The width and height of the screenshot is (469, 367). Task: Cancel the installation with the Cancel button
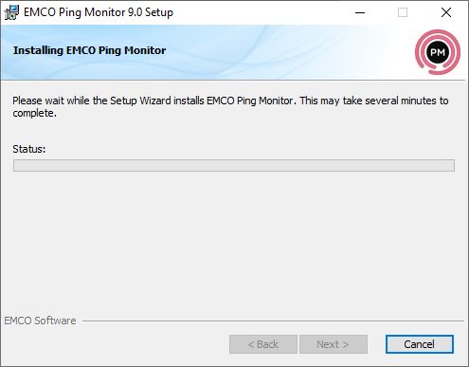[420, 344]
